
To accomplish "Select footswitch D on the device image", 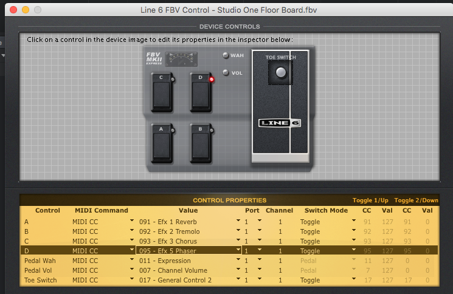I will tap(201, 92).
